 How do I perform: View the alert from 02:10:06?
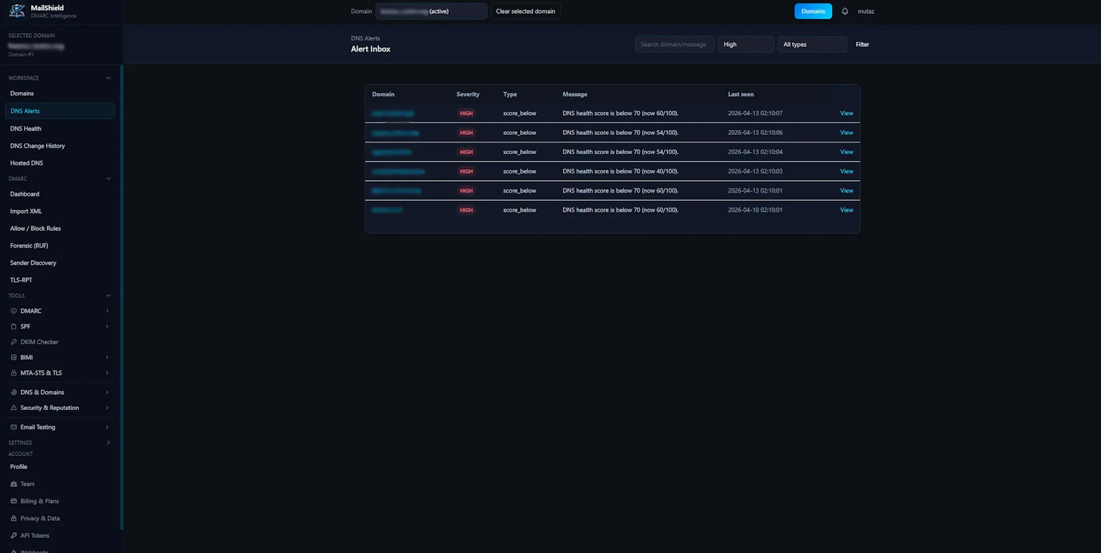(846, 133)
